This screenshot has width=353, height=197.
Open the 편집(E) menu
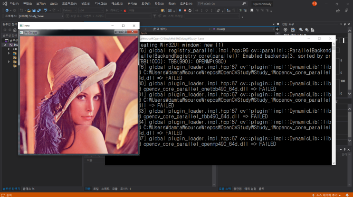[x=28, y=4]
